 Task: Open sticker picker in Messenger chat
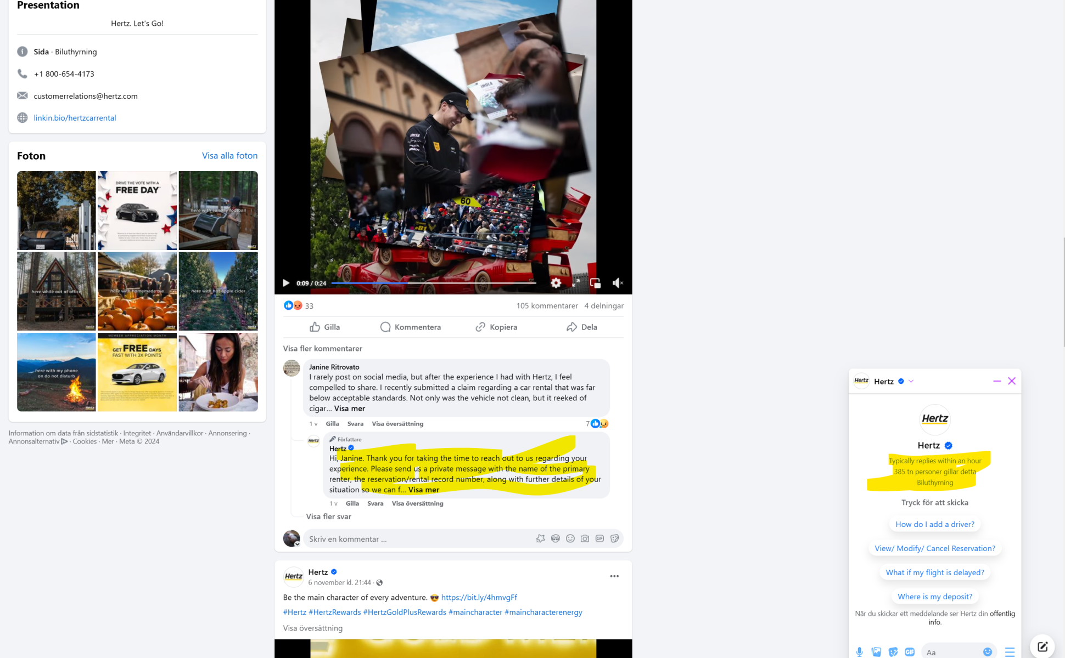point(893,652)
